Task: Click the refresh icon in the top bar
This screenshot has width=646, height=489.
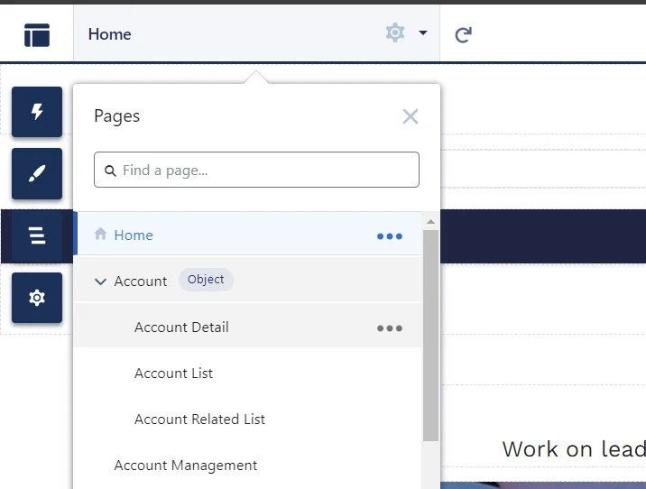Action: (x=463, y=35)
